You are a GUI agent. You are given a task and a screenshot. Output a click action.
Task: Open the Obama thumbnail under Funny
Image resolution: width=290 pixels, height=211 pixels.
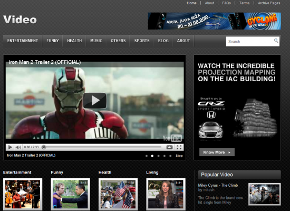tap(71, 194)
